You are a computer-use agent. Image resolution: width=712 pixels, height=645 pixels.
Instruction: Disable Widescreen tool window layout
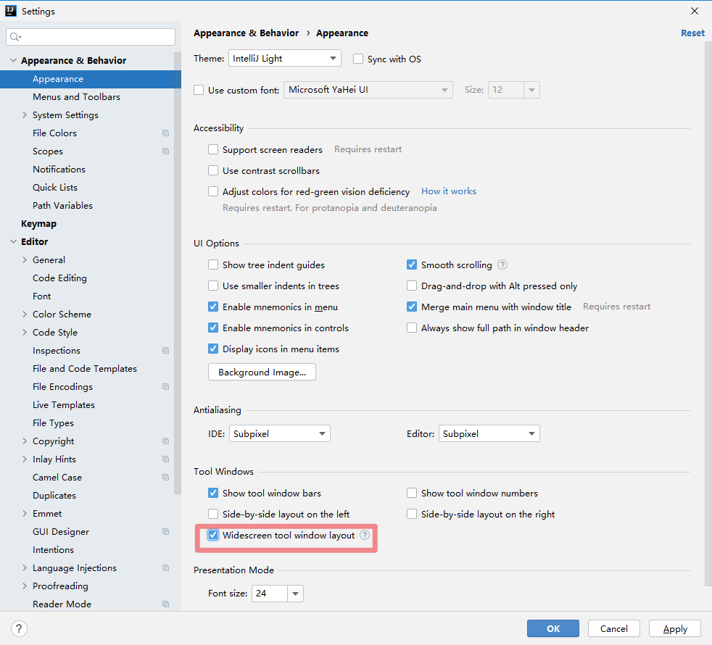(x=213, y=536)
